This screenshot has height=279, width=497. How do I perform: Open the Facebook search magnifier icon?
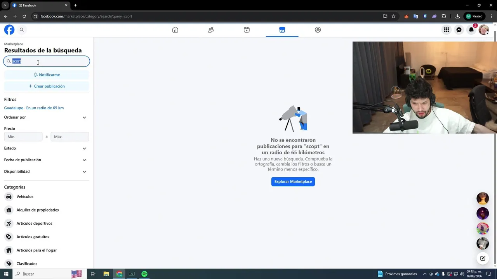click(x=22, y=30)
